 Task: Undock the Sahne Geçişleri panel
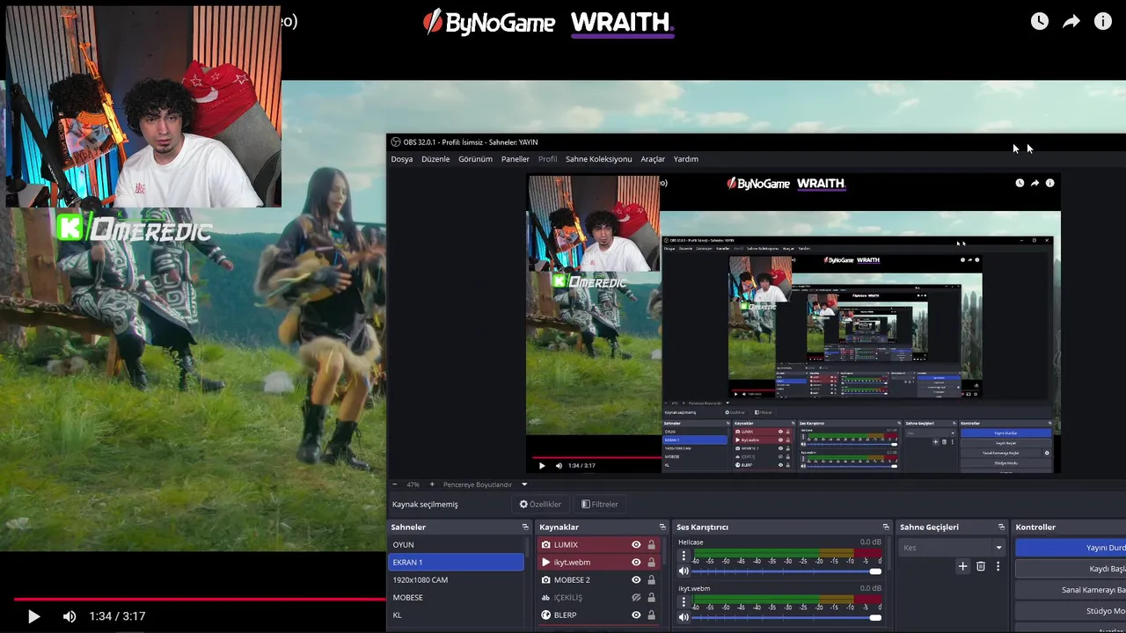coord(1001,527)
